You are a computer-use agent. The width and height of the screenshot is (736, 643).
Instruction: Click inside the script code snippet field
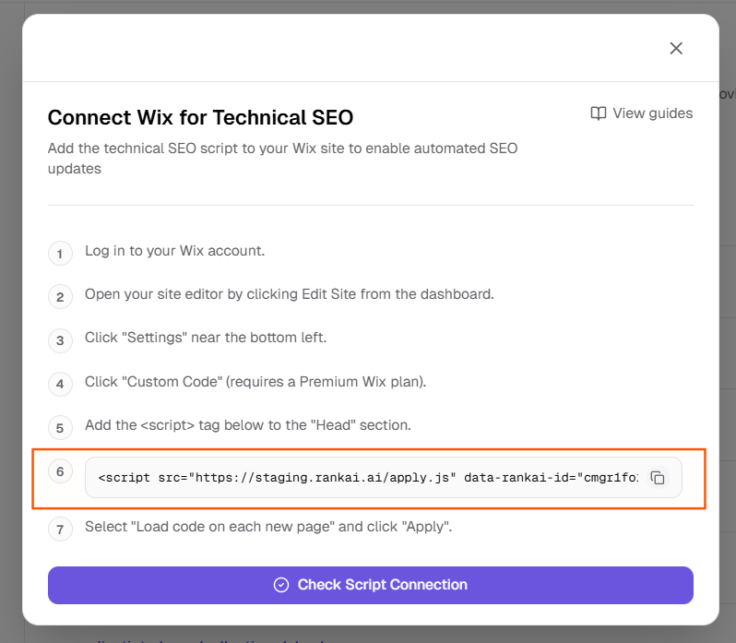pyautogui.click(x=367, y=478)
